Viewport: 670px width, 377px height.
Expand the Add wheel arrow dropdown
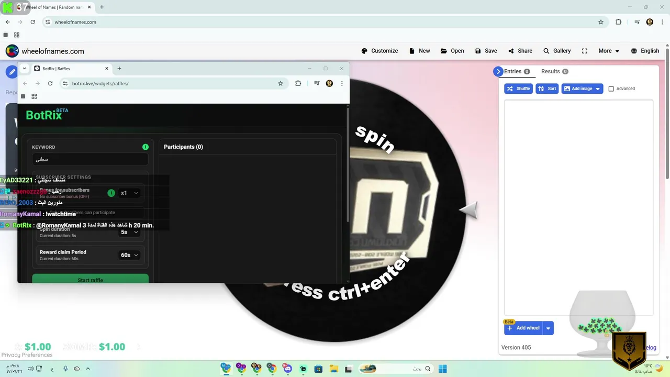pos(548,328)
